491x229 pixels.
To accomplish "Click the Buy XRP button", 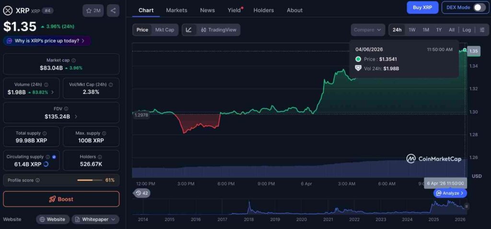I will pos(422,7).
